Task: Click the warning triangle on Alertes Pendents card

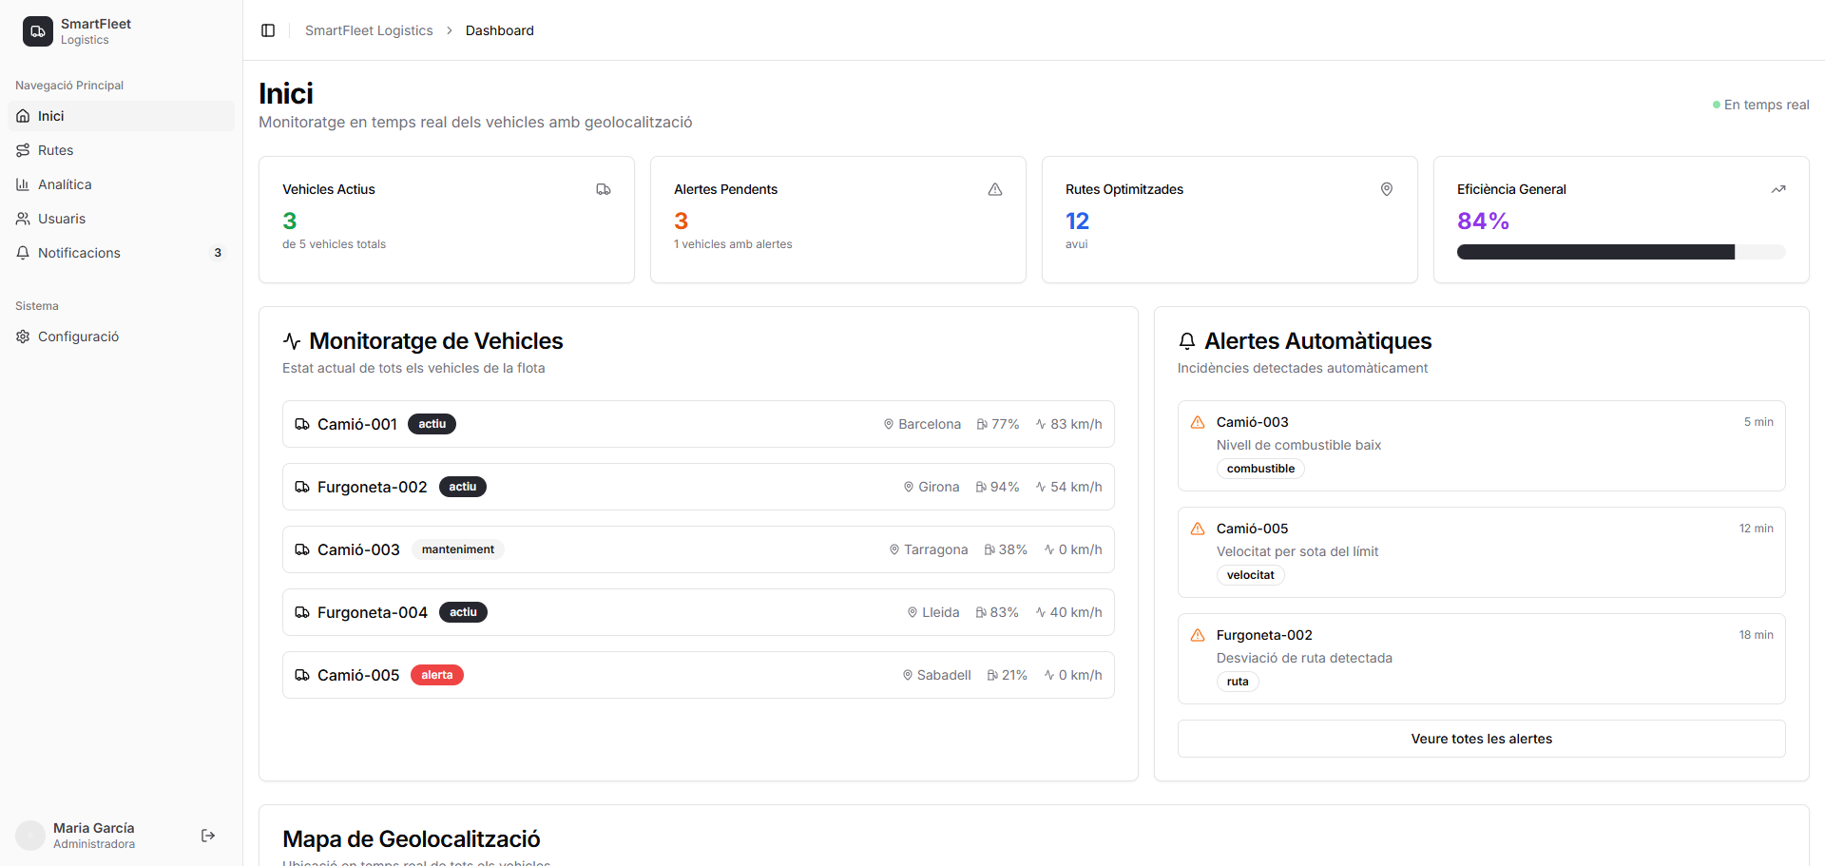Action: [x=995, y=189]
